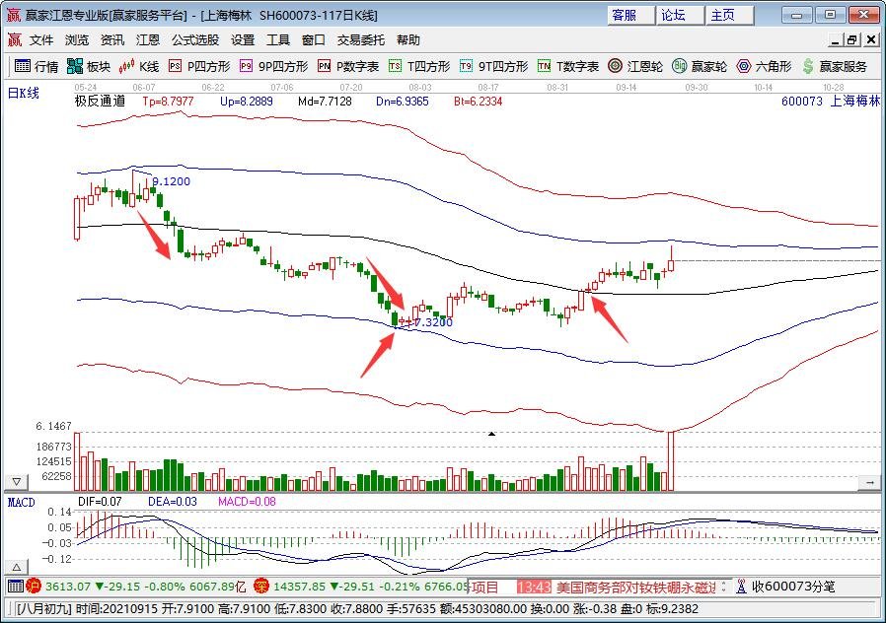This screenshot has width=886, height=623.
Task: Click the 14357.85 Shenzhen index value
Action: 300,587
